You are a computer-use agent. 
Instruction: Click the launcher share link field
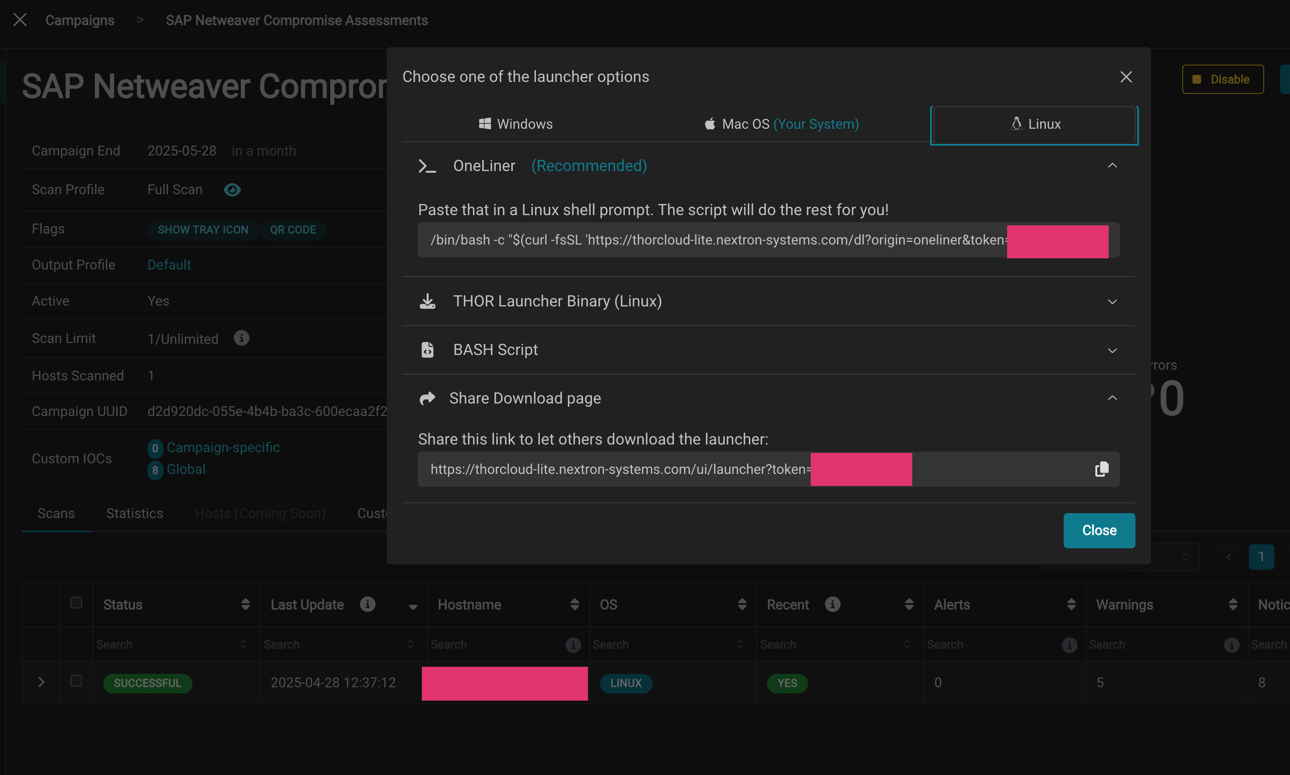pyautogui.click(x=768, y=469)
